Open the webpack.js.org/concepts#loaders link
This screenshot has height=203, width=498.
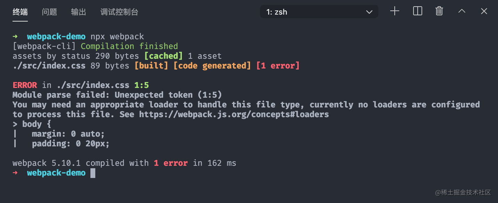point(234,114)
